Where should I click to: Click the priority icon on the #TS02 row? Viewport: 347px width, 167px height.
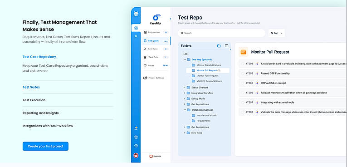257,74
